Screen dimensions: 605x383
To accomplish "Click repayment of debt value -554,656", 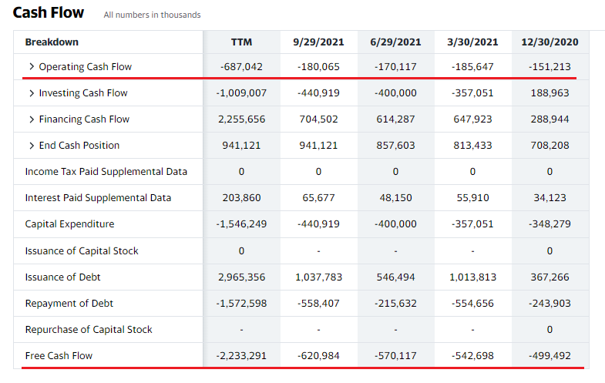I will (472, 304).
